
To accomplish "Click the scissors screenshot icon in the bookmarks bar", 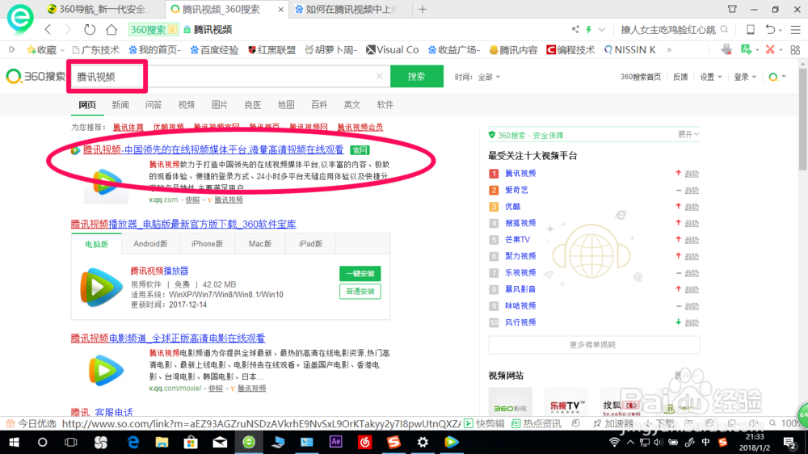I will (770, 49).
